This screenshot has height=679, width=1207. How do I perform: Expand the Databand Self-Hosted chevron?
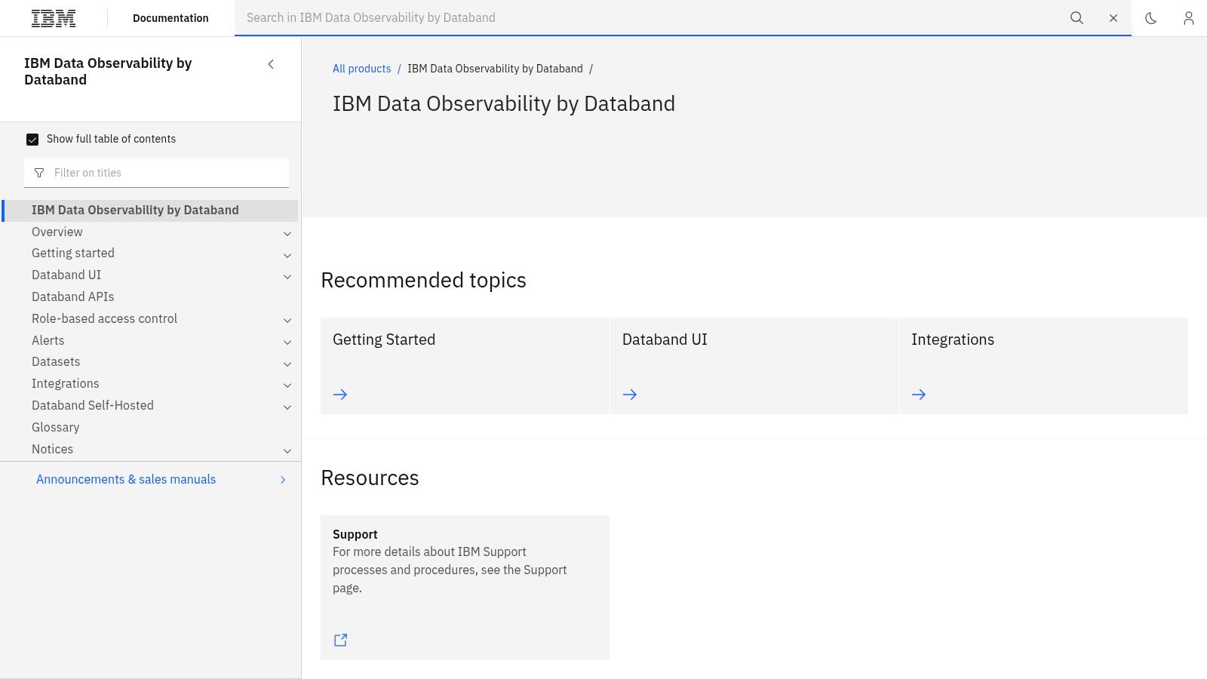pos(287,407)
